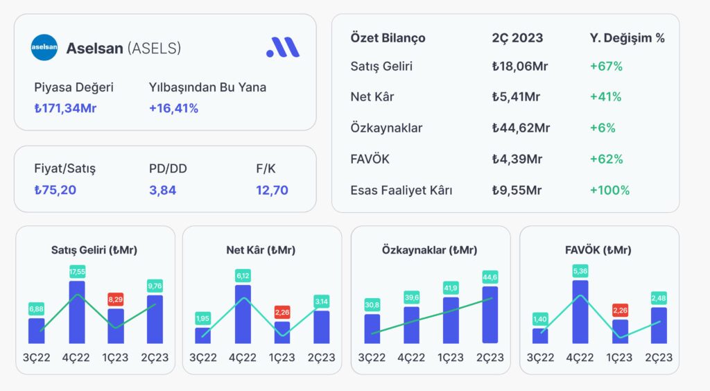Click the 6,12 bar label in Net Kâr chart

[243, 276]
